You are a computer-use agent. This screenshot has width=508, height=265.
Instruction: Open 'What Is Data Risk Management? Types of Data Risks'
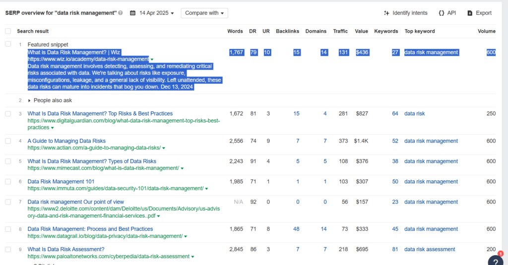(92, 161)
